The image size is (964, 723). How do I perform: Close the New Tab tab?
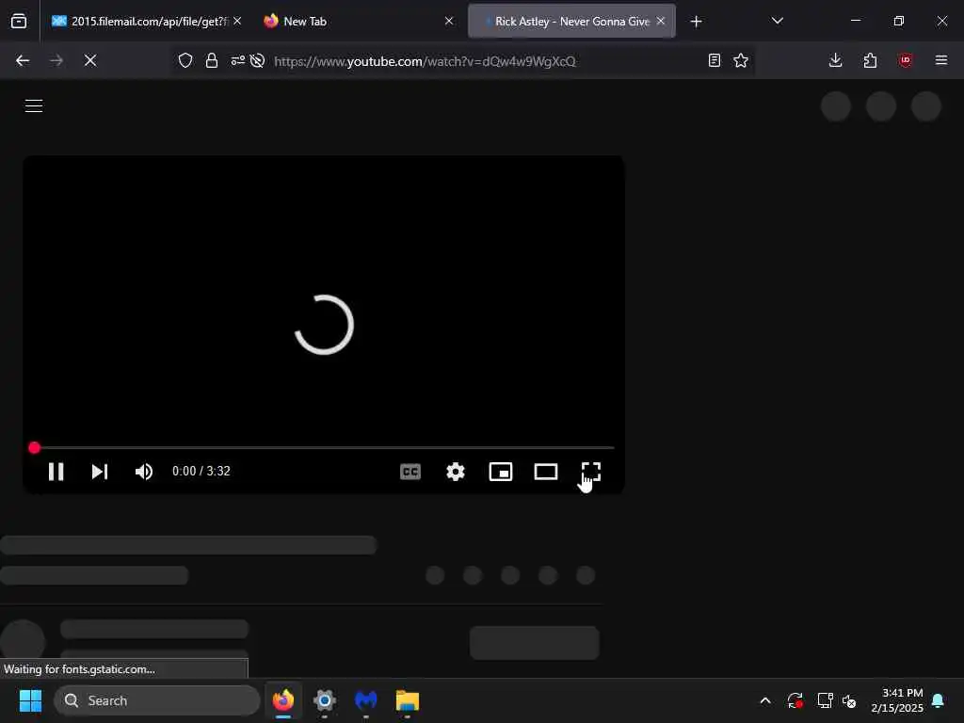click(449, 21)
